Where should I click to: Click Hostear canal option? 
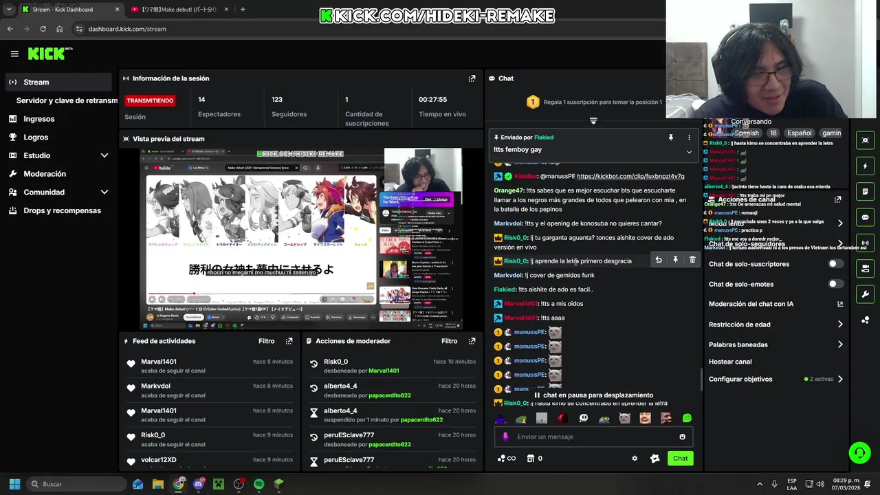point(730,362)
